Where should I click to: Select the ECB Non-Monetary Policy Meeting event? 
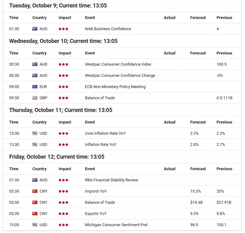point(115,86)
